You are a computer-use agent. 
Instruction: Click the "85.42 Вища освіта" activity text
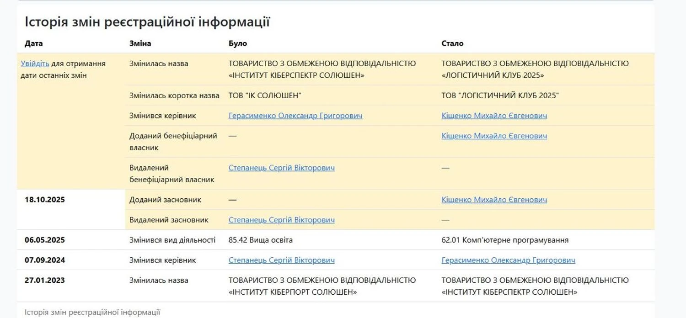(260, 240)
